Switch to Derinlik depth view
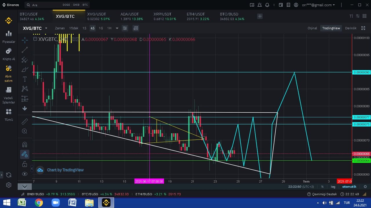The height and width of the screenshot is (208, 371). tap(351, 28)
